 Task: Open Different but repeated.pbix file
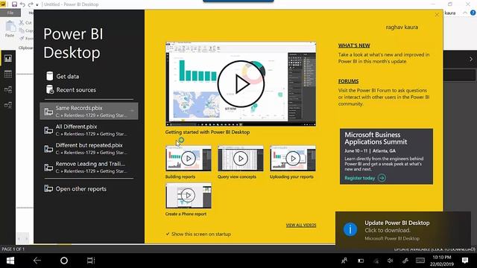pos(89,149)
